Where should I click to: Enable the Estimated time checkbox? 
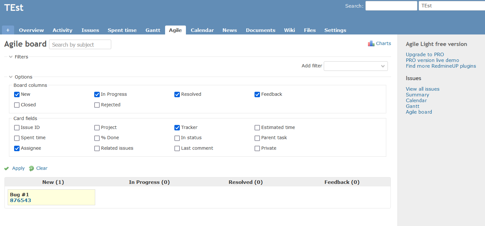click(x=257, y=128)
